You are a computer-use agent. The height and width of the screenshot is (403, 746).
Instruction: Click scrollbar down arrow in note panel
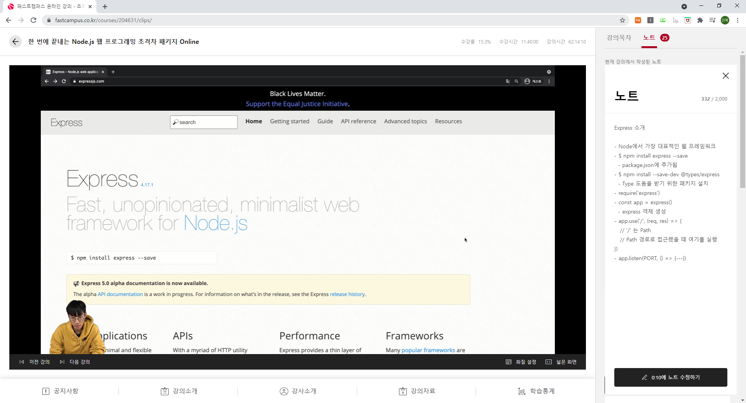[x=743, y=400]
